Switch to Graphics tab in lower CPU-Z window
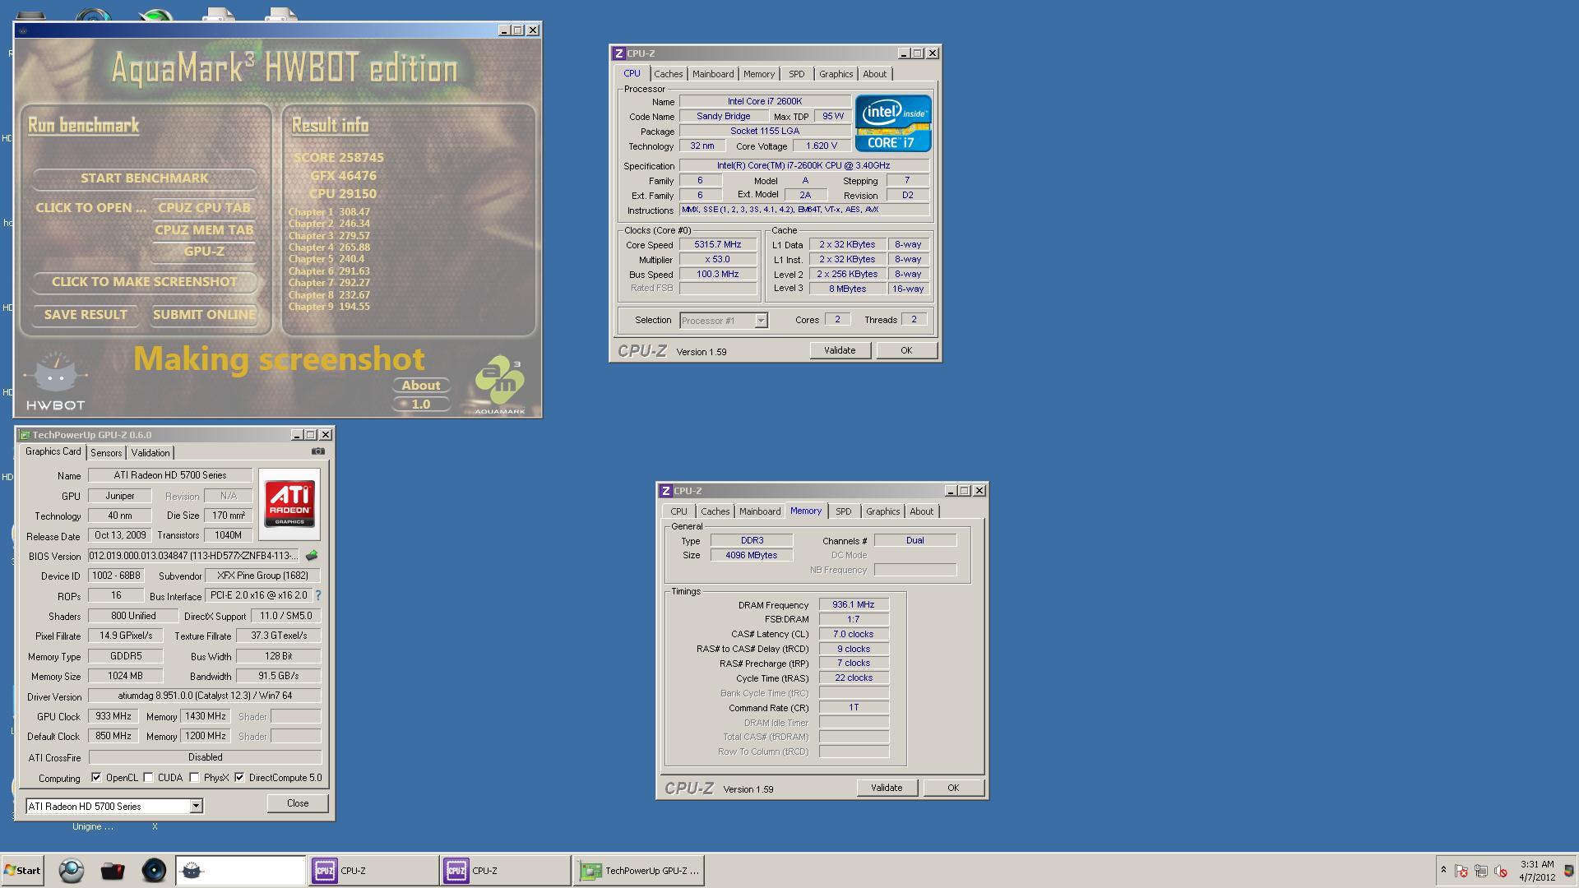Viewport: 1579px width, 888px height. point(882,511)
